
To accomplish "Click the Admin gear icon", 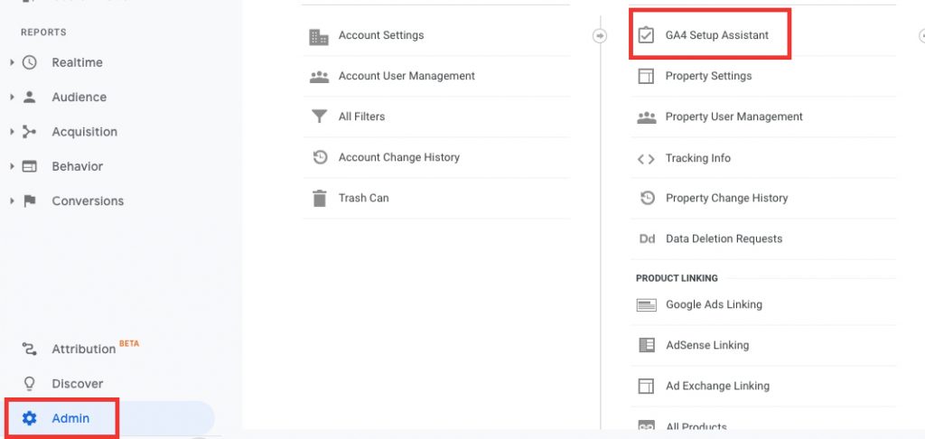I will (30, 418).
